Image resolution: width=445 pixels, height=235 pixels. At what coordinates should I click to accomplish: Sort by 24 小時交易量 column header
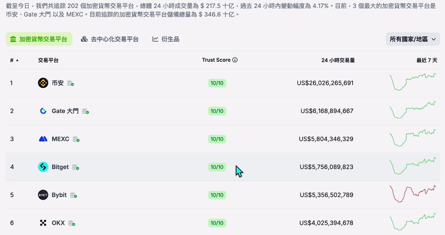338,60
